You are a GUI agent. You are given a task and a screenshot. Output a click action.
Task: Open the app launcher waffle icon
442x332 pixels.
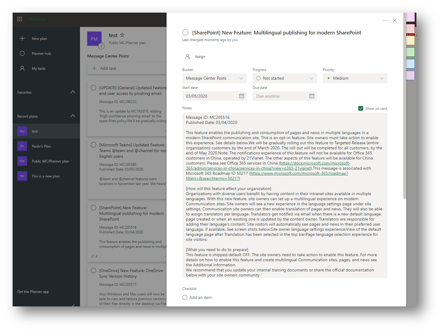[19, 19]
